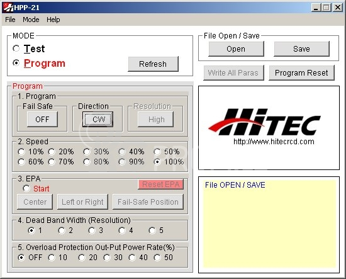Minimize the HPP-21 window
The image size is (346, 279).
[316, 8]
